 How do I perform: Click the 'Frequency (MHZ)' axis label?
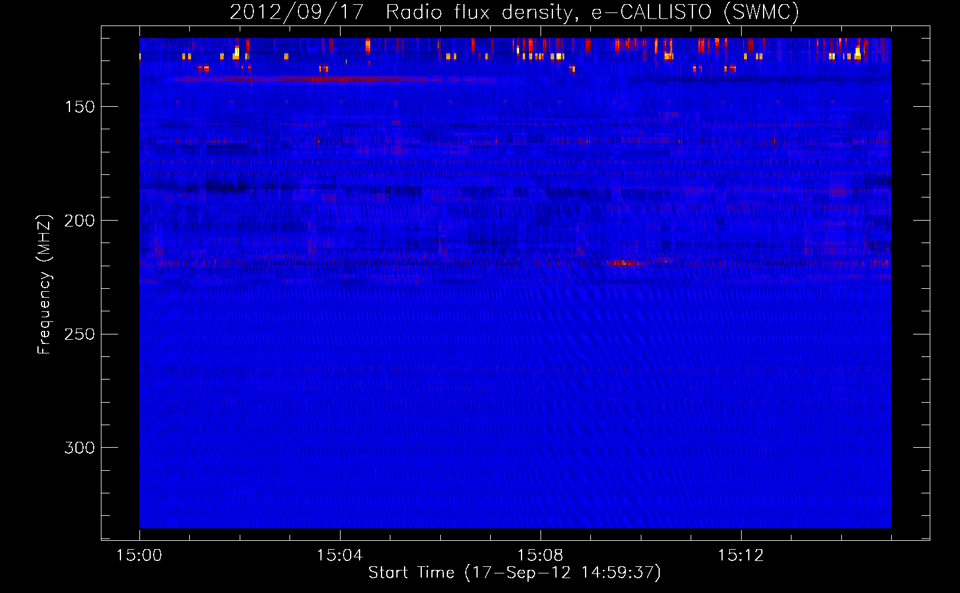click(x=44, y=284)
